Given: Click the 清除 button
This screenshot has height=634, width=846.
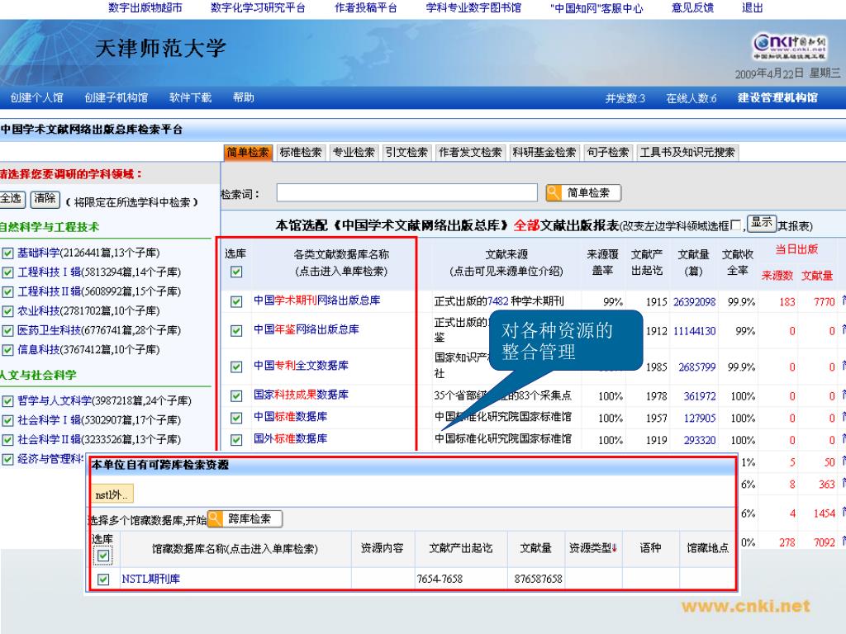Looking at the screenshot, I should [45, 198].
